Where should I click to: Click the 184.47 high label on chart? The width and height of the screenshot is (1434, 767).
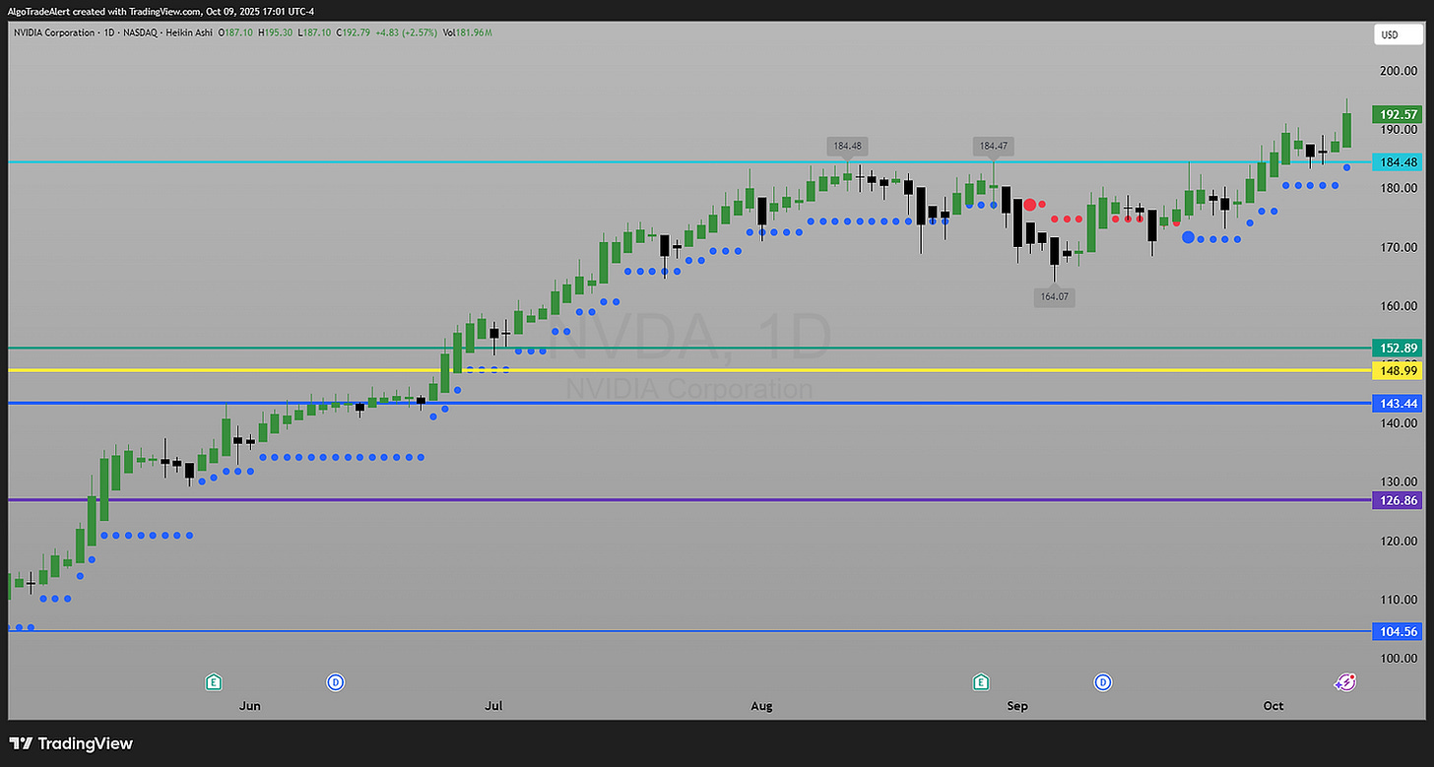(x=993, y=146)
